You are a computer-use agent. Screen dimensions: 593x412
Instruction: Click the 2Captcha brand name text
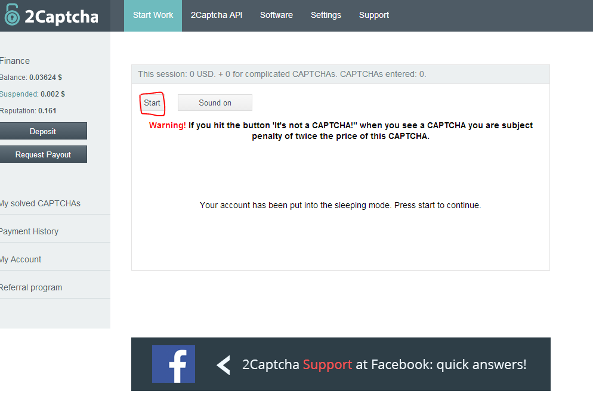coord(61,17)
